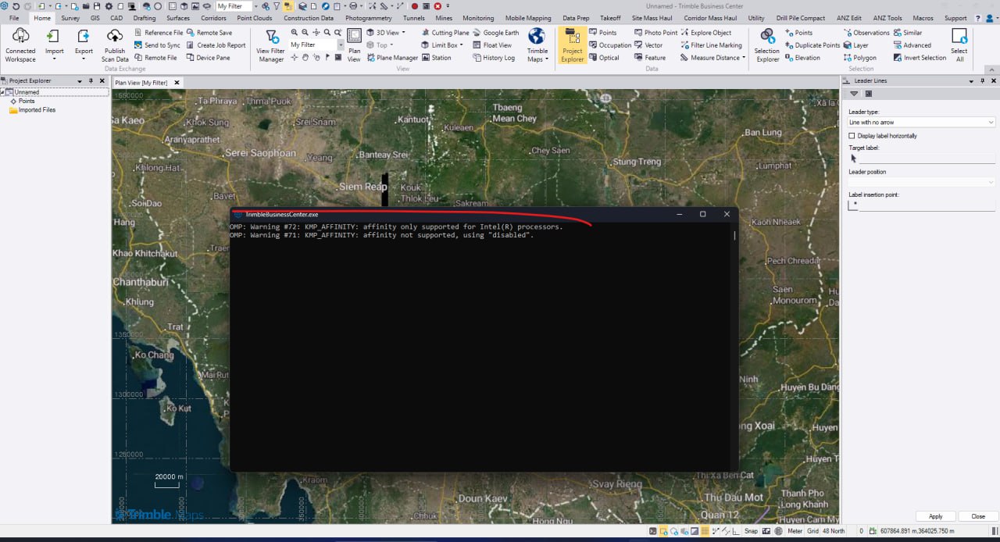Open the Data Prep ribbon tab

point(576,18)
